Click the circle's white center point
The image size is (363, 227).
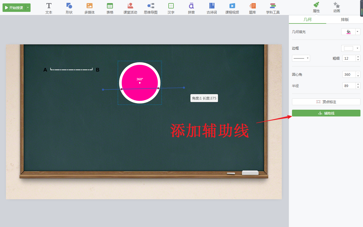click(140, 83)
